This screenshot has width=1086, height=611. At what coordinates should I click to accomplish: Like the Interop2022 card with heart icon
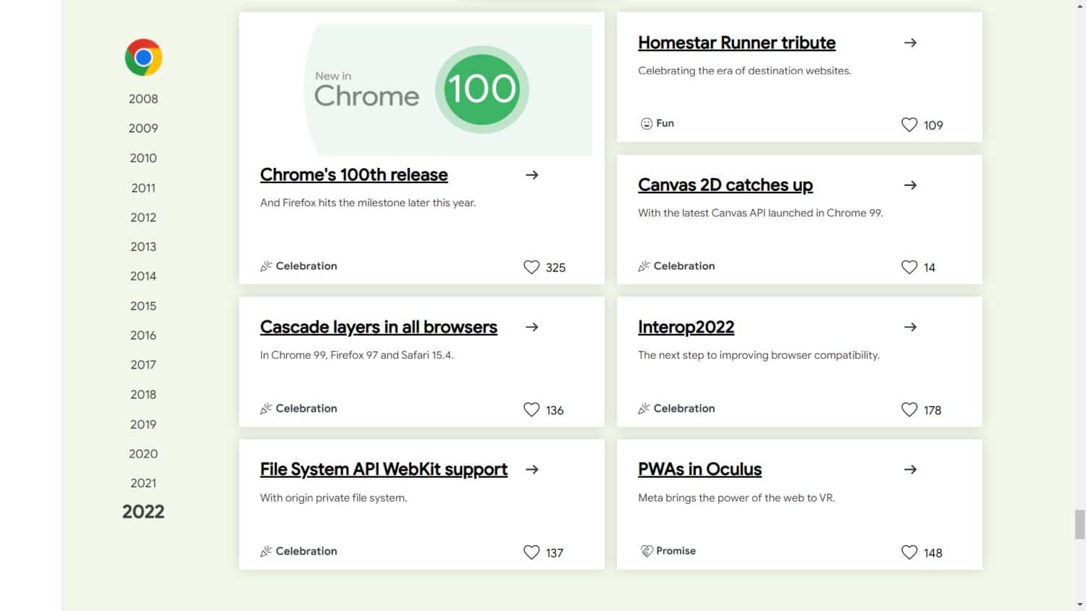909,410
